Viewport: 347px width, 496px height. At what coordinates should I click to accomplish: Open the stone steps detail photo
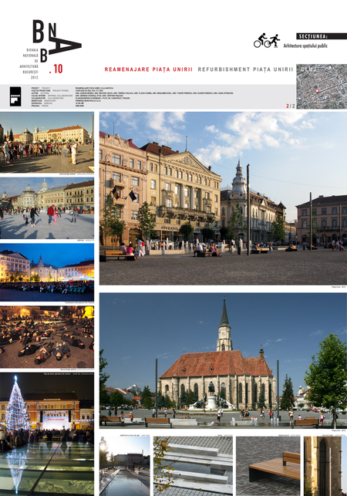[193, 466]
